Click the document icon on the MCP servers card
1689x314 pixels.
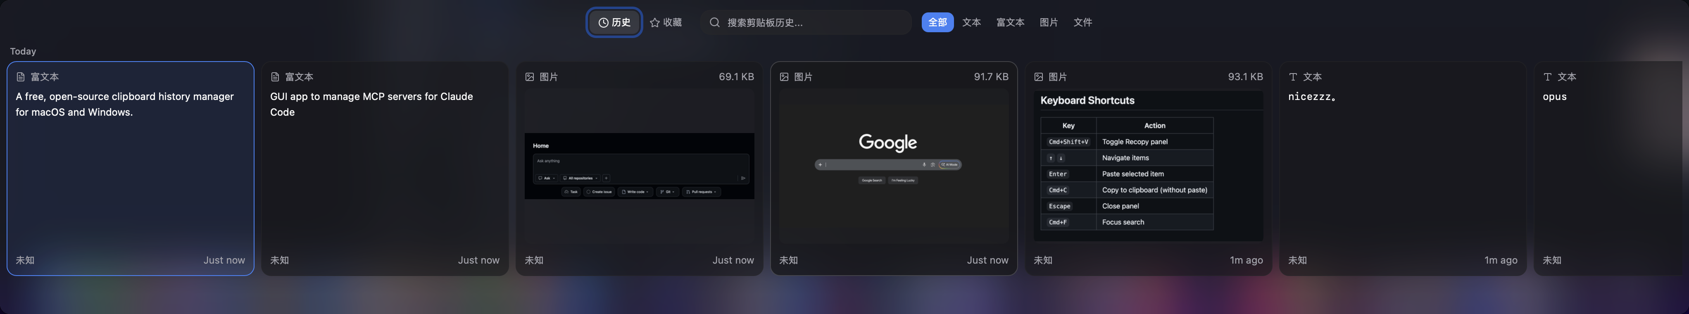click(275, 77)
